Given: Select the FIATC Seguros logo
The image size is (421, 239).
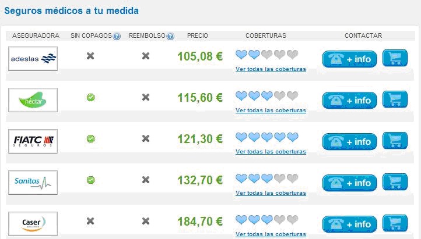Looking at the screenshot, I should (33, 141).
